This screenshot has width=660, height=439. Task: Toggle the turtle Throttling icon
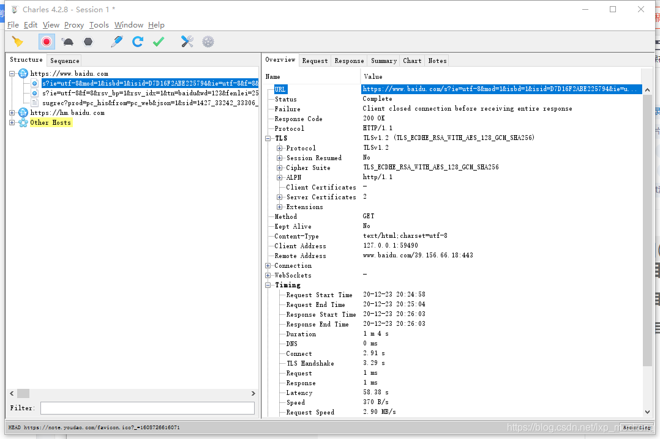coord(67,42)
